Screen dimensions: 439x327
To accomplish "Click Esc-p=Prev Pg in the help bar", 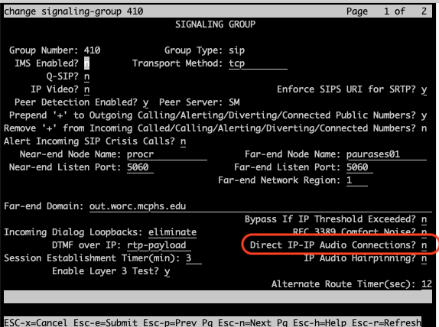I will [x=177, y=322].
